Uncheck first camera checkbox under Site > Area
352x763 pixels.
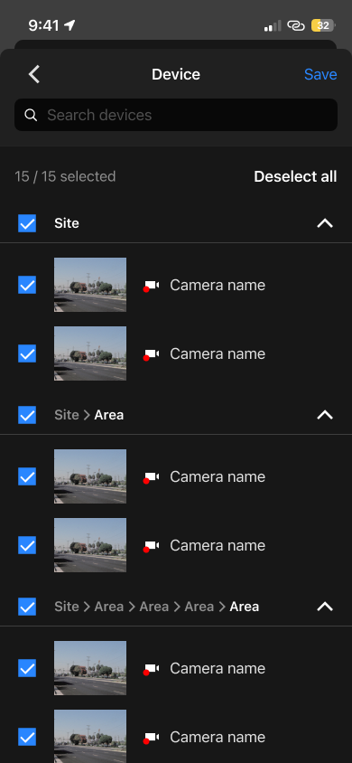click(x=27, y=476)
